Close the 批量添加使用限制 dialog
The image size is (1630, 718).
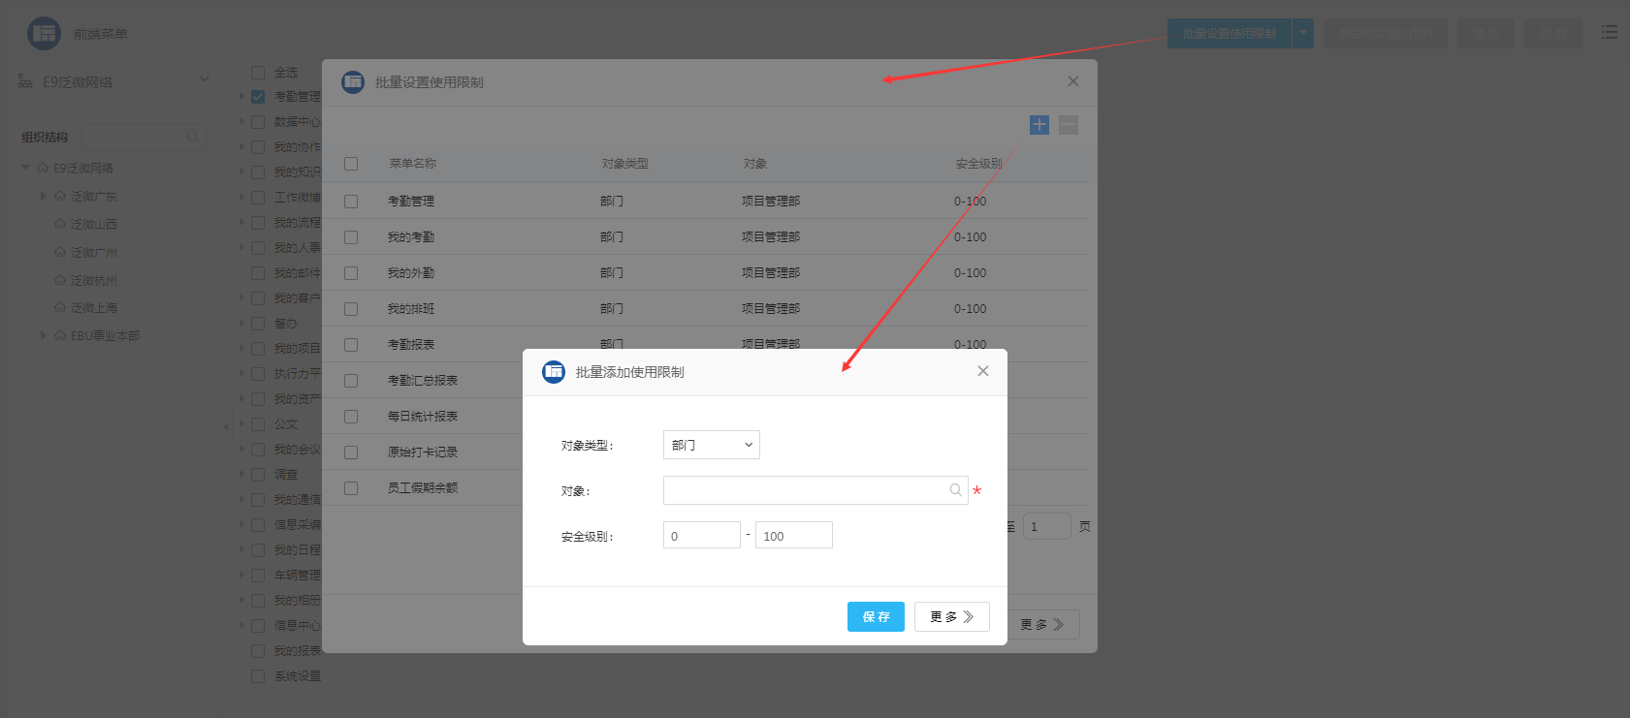(982, 371)
